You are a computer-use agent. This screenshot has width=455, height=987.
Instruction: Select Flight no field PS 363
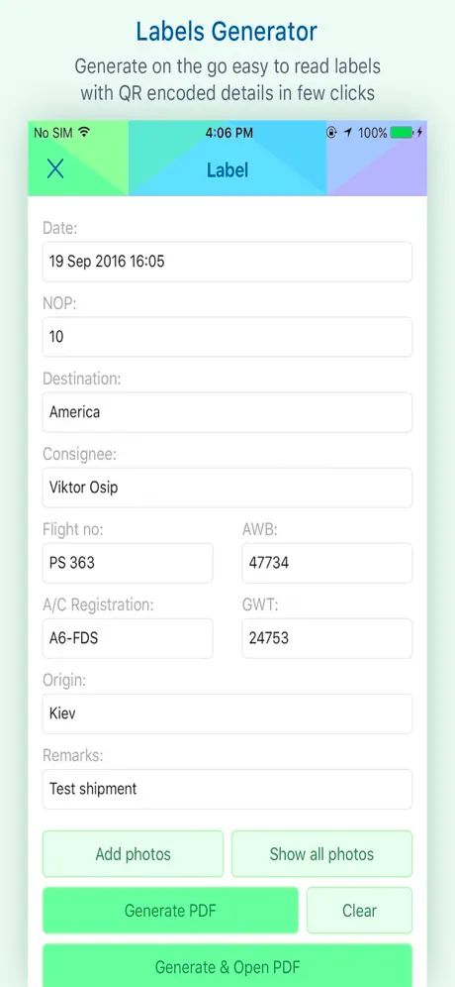(128, 563)
